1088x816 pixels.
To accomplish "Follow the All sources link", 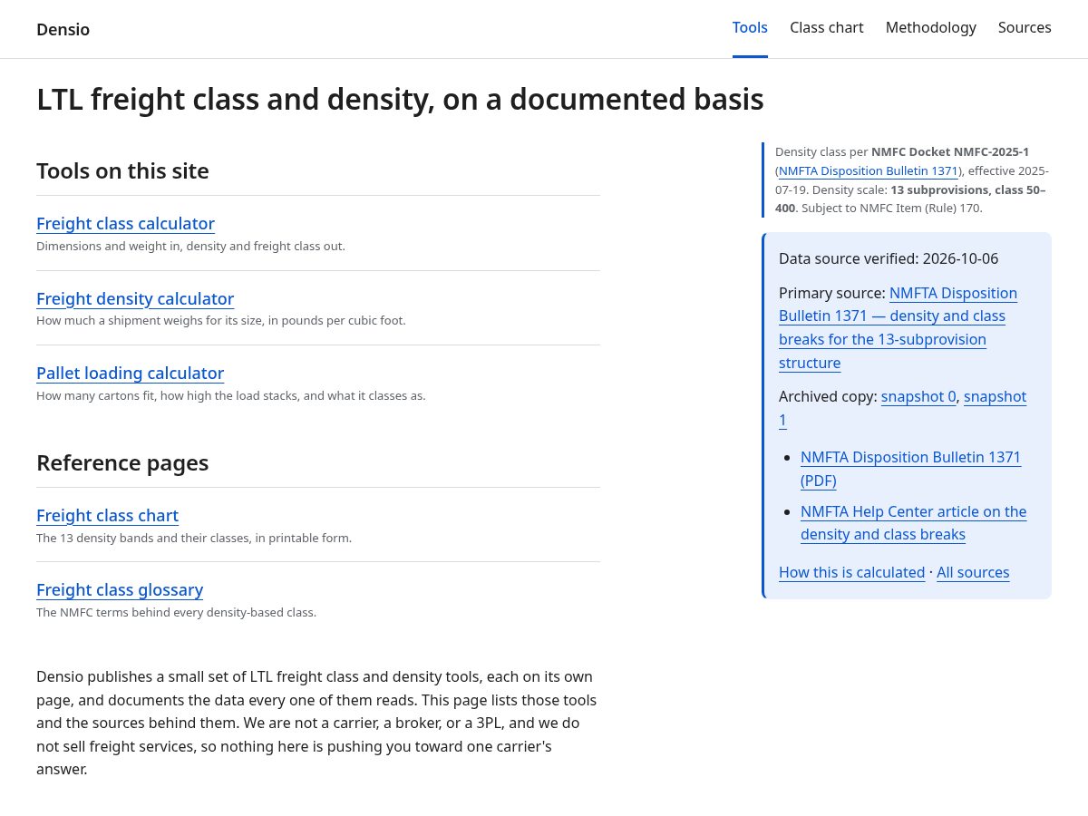I will coord(973,572).
